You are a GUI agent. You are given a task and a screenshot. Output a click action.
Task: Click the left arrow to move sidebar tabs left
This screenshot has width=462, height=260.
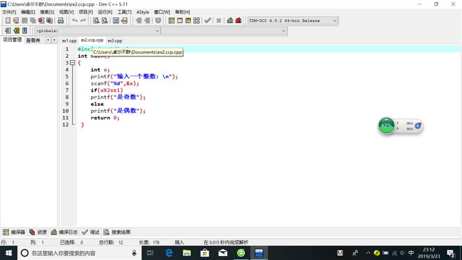click(48, 40)
